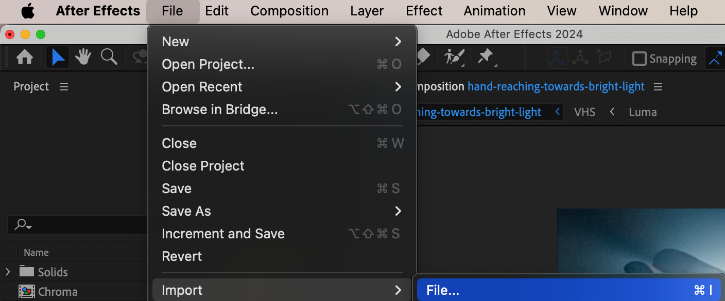
Task: Enable the Snapping checkbox
Action: [x=640, y=59]
